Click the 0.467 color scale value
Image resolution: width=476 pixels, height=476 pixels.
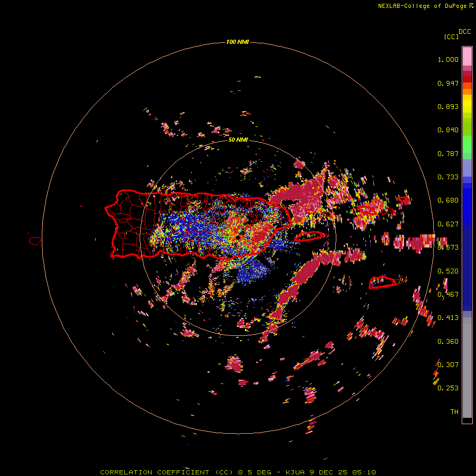448,295
